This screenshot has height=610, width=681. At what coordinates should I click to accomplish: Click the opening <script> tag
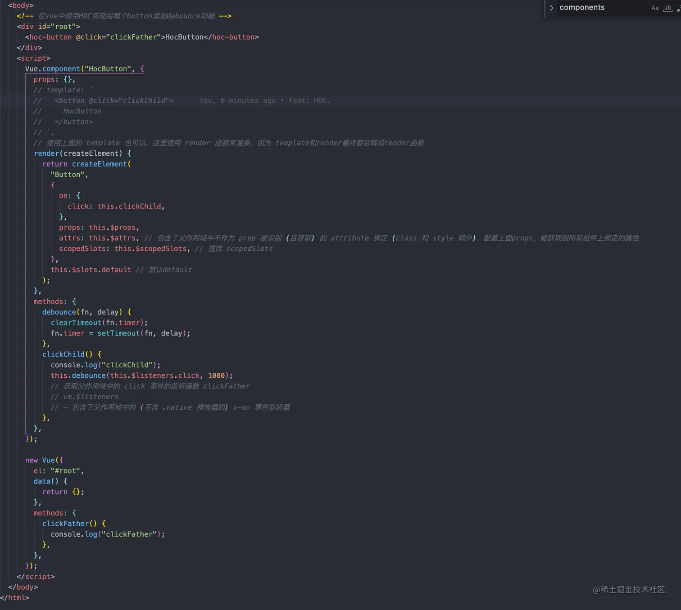click(x=33, y=58)
